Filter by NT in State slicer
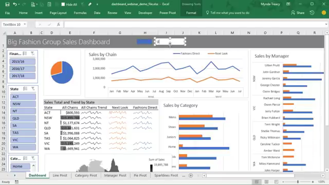 tap(23, 111)
